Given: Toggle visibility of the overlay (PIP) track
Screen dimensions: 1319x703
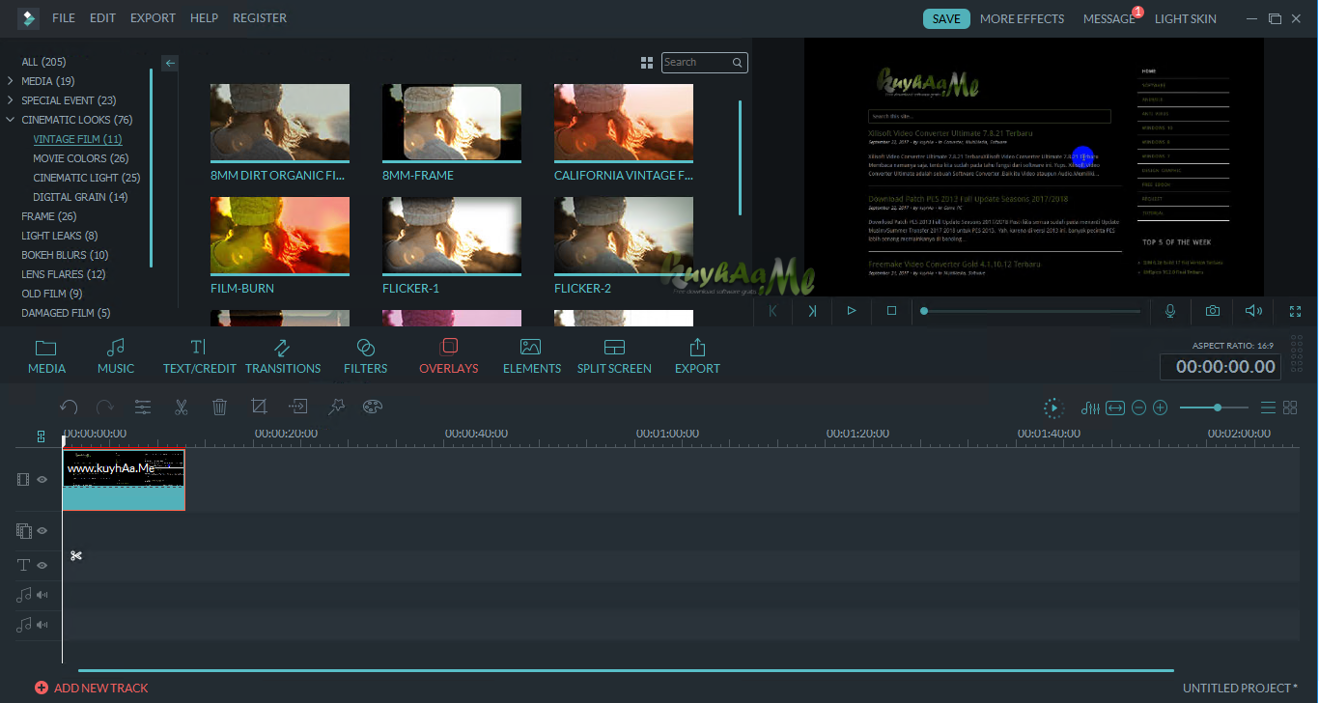Looking at the screenshot, I should click(42, 530).
